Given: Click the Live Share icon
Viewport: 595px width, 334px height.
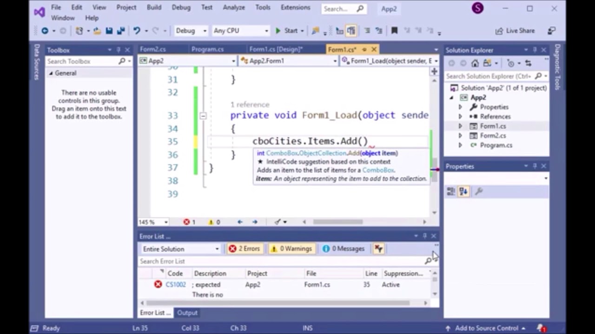Looking at the screenshot, I should (499, 31).
